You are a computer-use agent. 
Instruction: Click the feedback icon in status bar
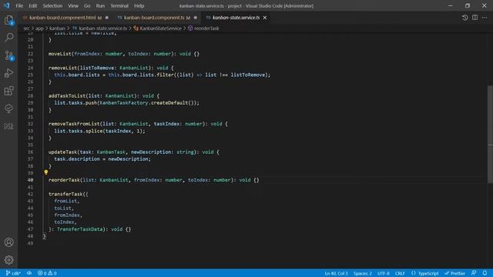474,273
